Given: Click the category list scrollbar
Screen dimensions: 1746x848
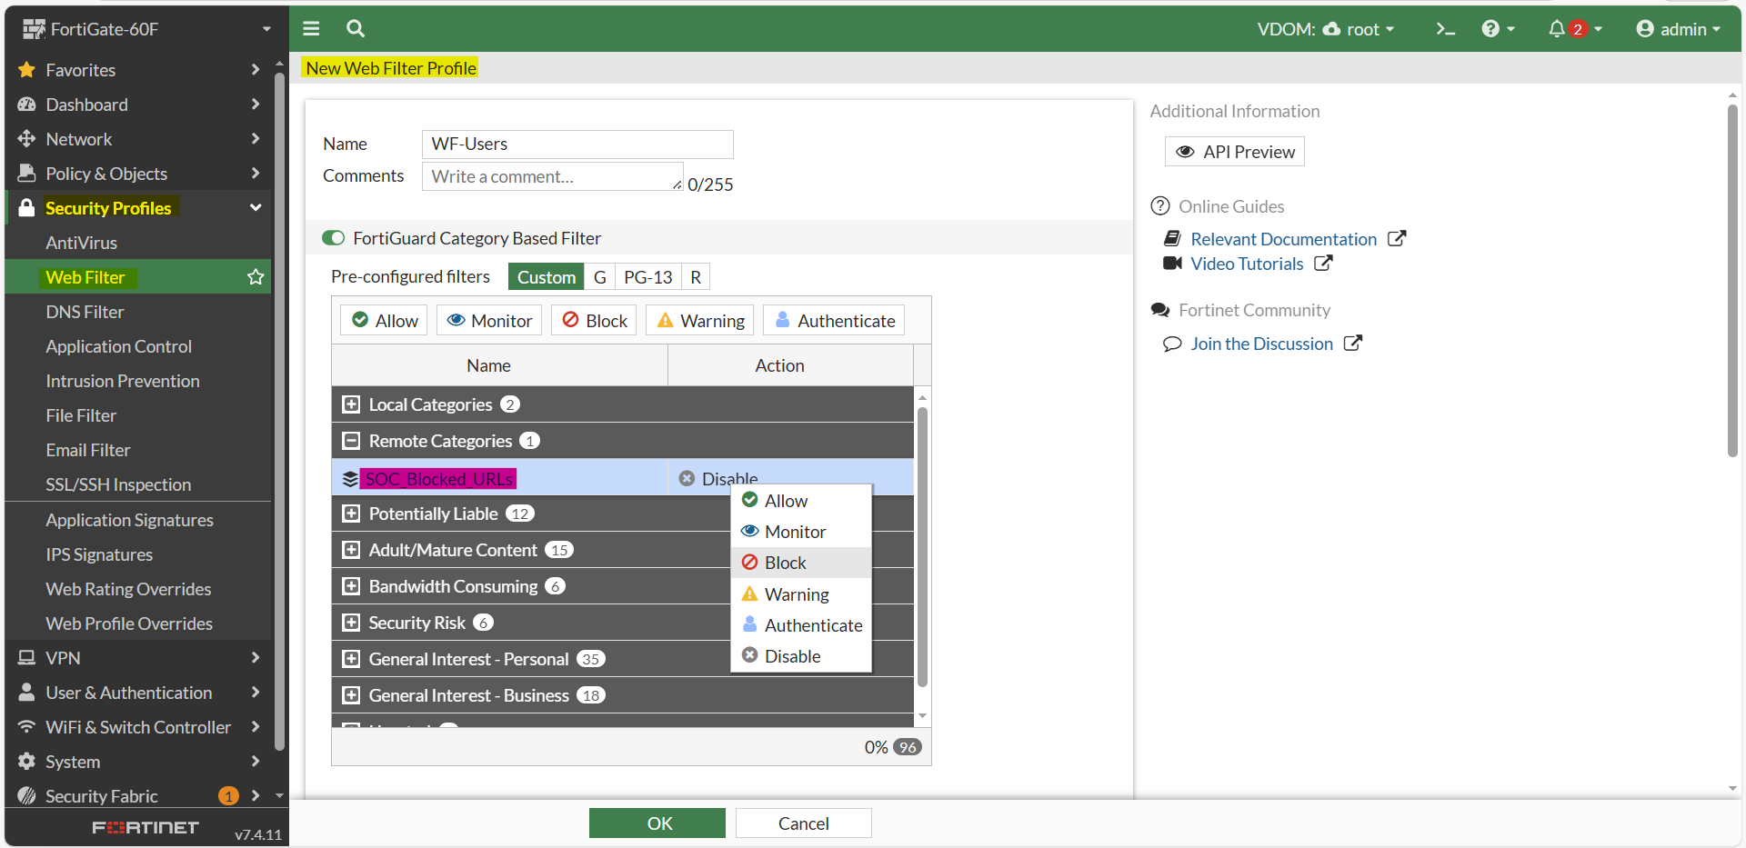Looking at the screenshot, I should coord(922,545).
